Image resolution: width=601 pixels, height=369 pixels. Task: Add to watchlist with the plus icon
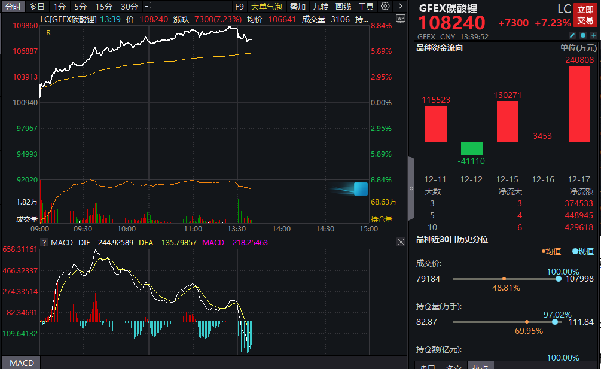coord(594,36)
